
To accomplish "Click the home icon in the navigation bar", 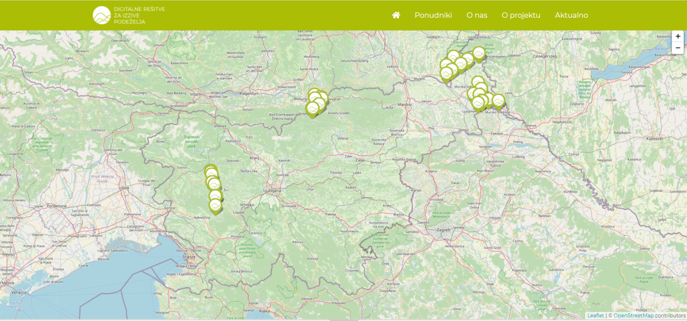I will pyautogui.click(x=396, y=15).
